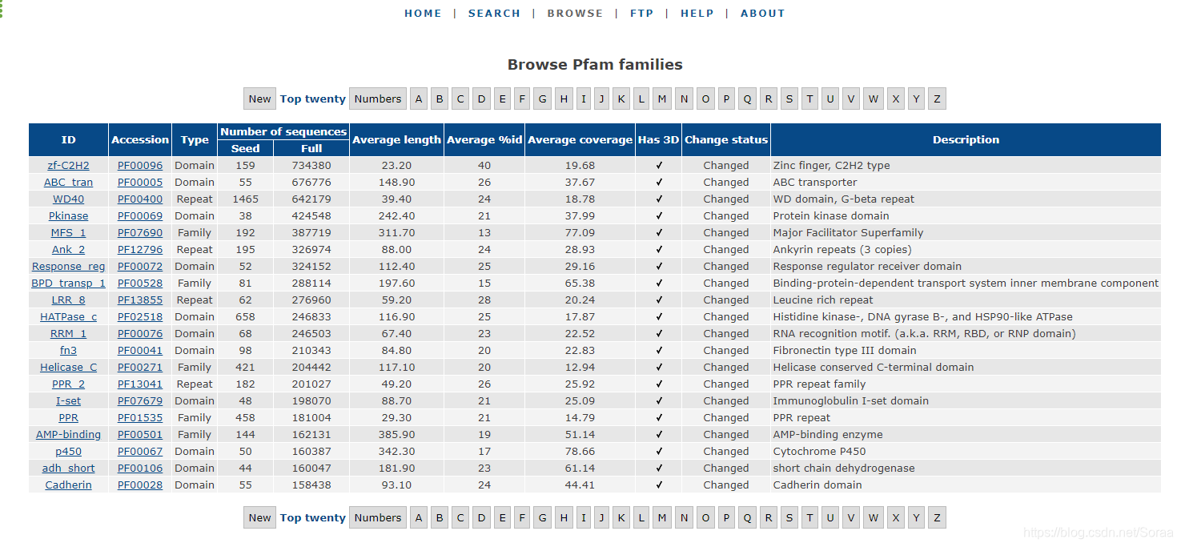1181x547 pixels.
Task: Click the top Numbers button
Action: 378,99
